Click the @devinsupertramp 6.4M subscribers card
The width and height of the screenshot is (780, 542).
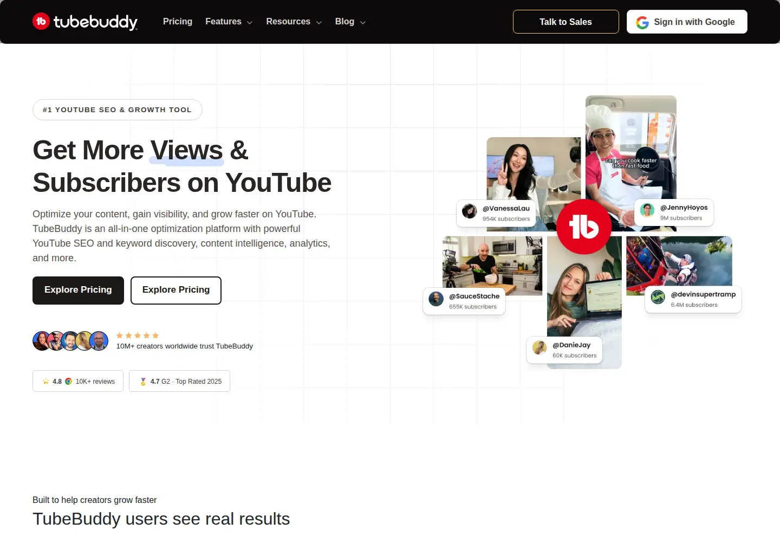(693, 300)
